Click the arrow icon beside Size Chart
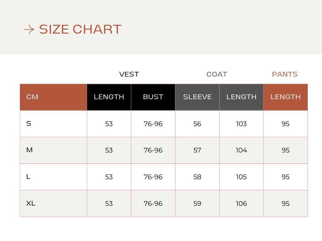The height and width of the screenshot is (241, 322). (x=29, y=29)
